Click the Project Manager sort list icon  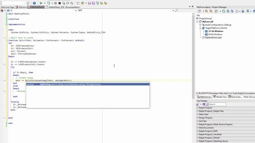click(237, 11)
